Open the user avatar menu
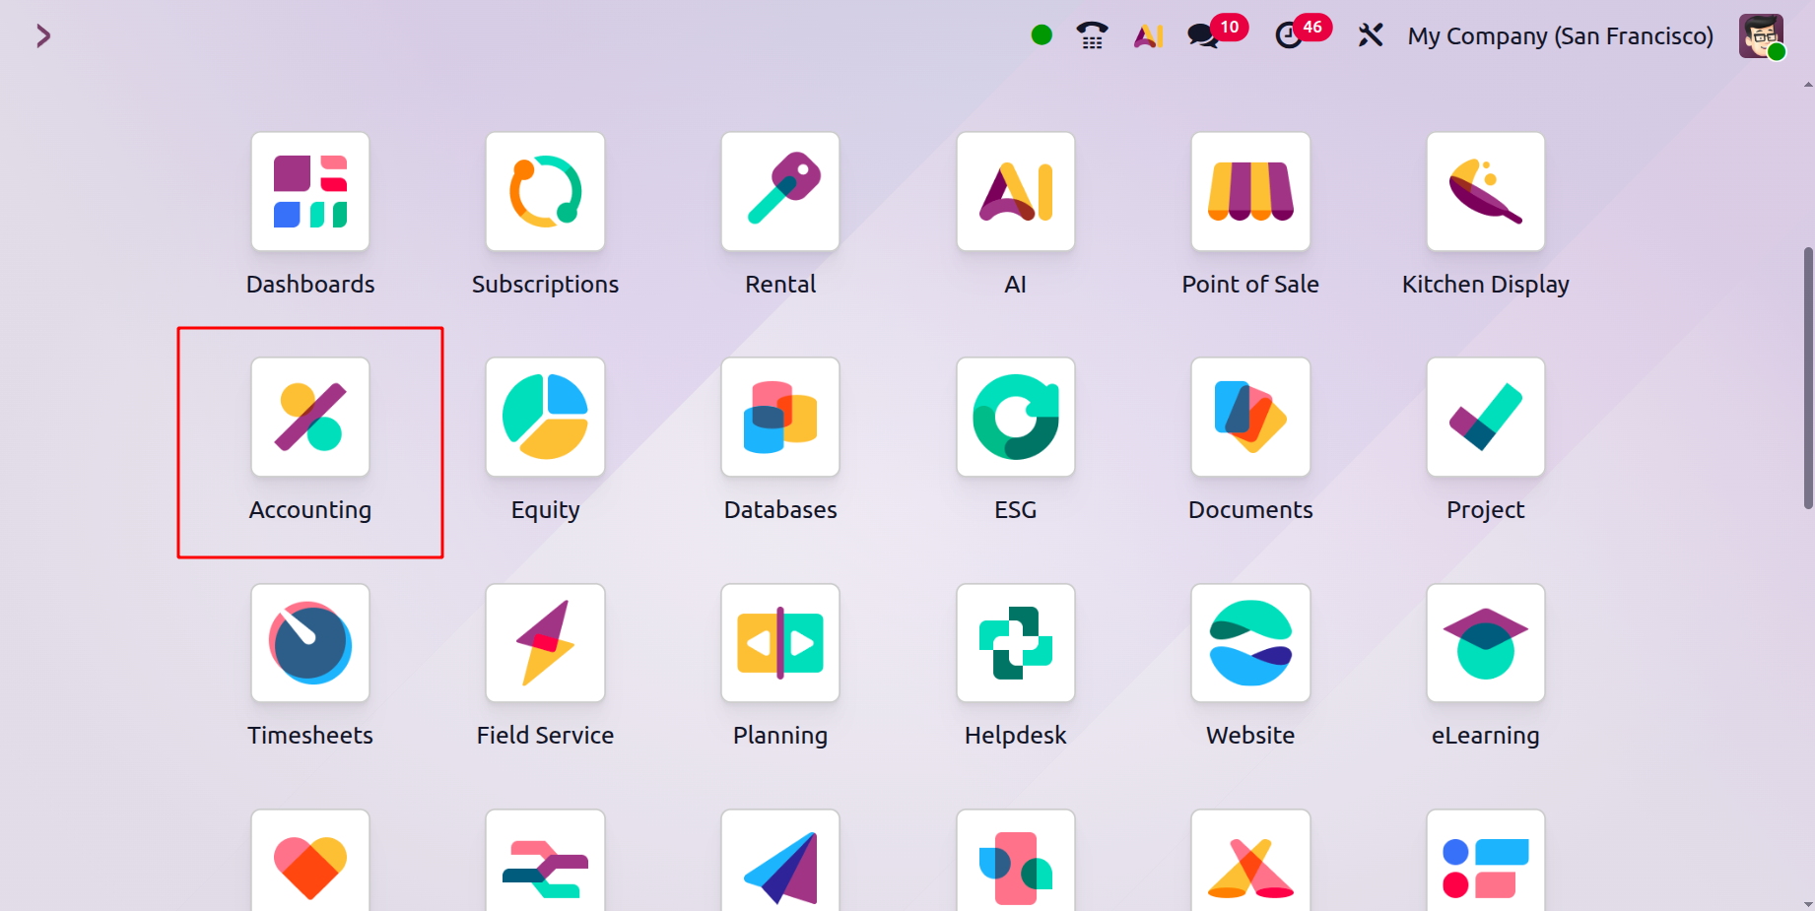The image size is (1815, 911). pos(1762,36)
